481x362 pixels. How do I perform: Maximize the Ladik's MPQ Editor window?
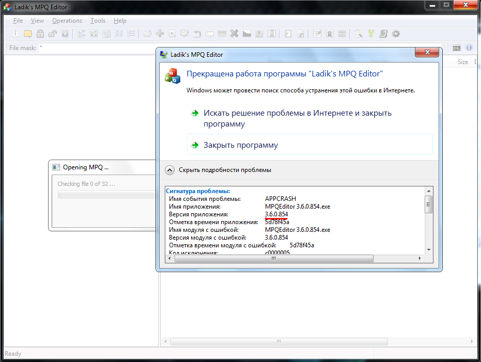point(446,5)
